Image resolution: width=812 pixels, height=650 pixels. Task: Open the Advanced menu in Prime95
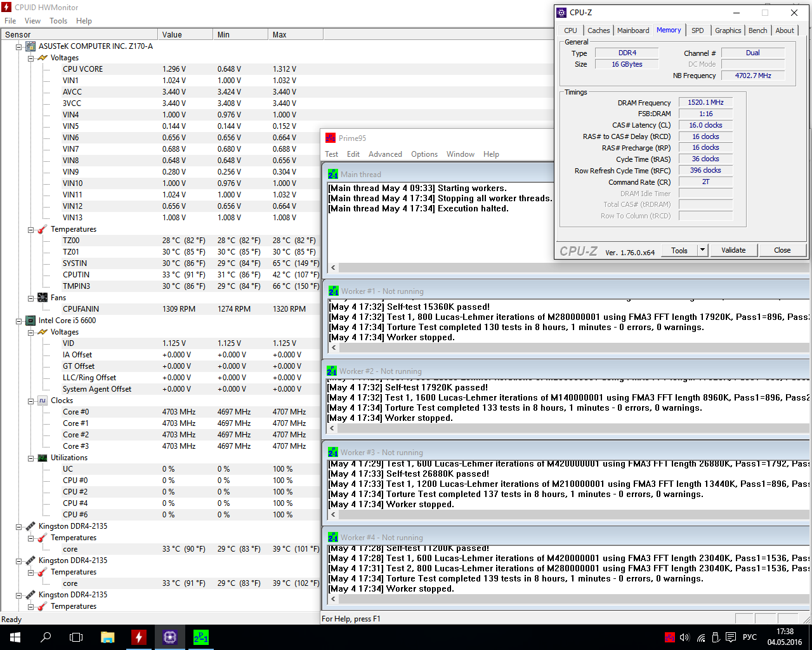pyautogui.click(x=385, y=154)
